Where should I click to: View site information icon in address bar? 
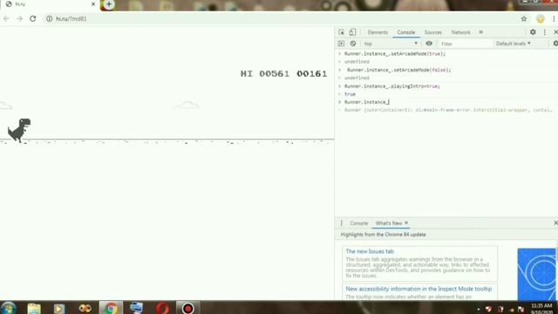49,18
